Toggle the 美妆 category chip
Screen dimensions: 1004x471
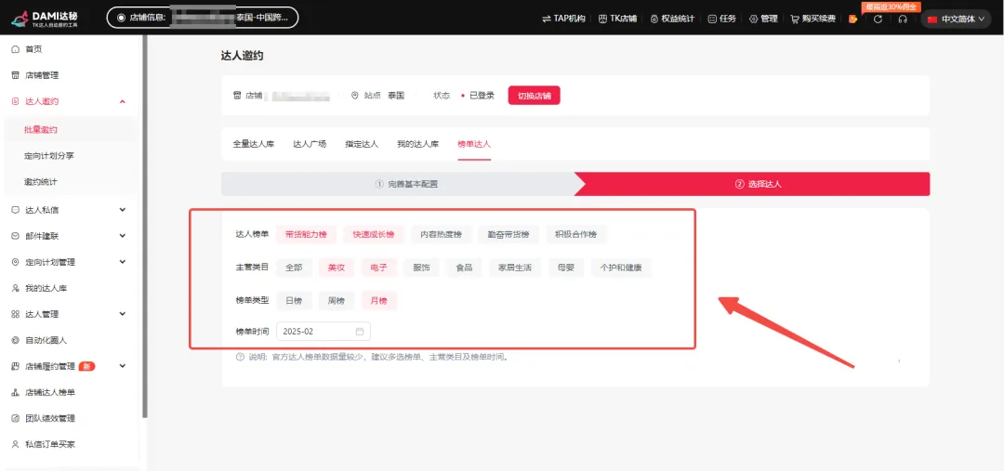click(x=337, y=268)
